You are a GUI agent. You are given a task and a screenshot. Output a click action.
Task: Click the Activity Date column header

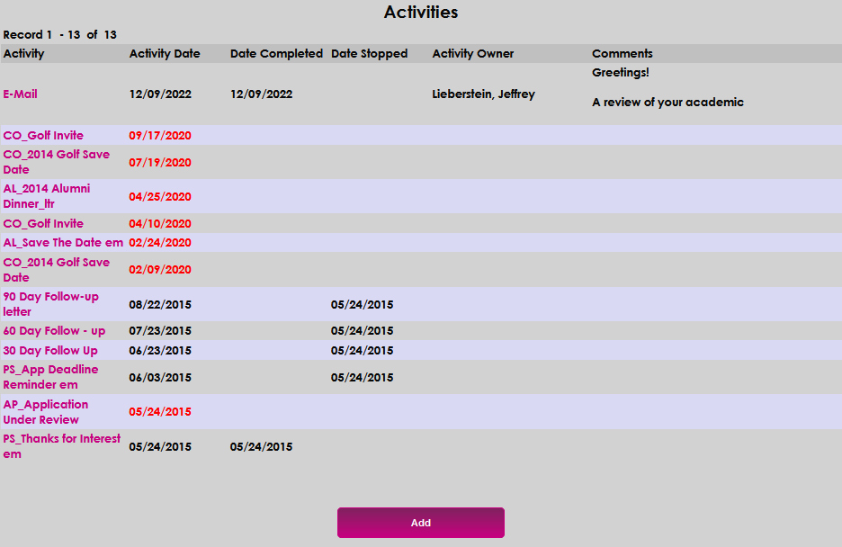tap(165, 53)
